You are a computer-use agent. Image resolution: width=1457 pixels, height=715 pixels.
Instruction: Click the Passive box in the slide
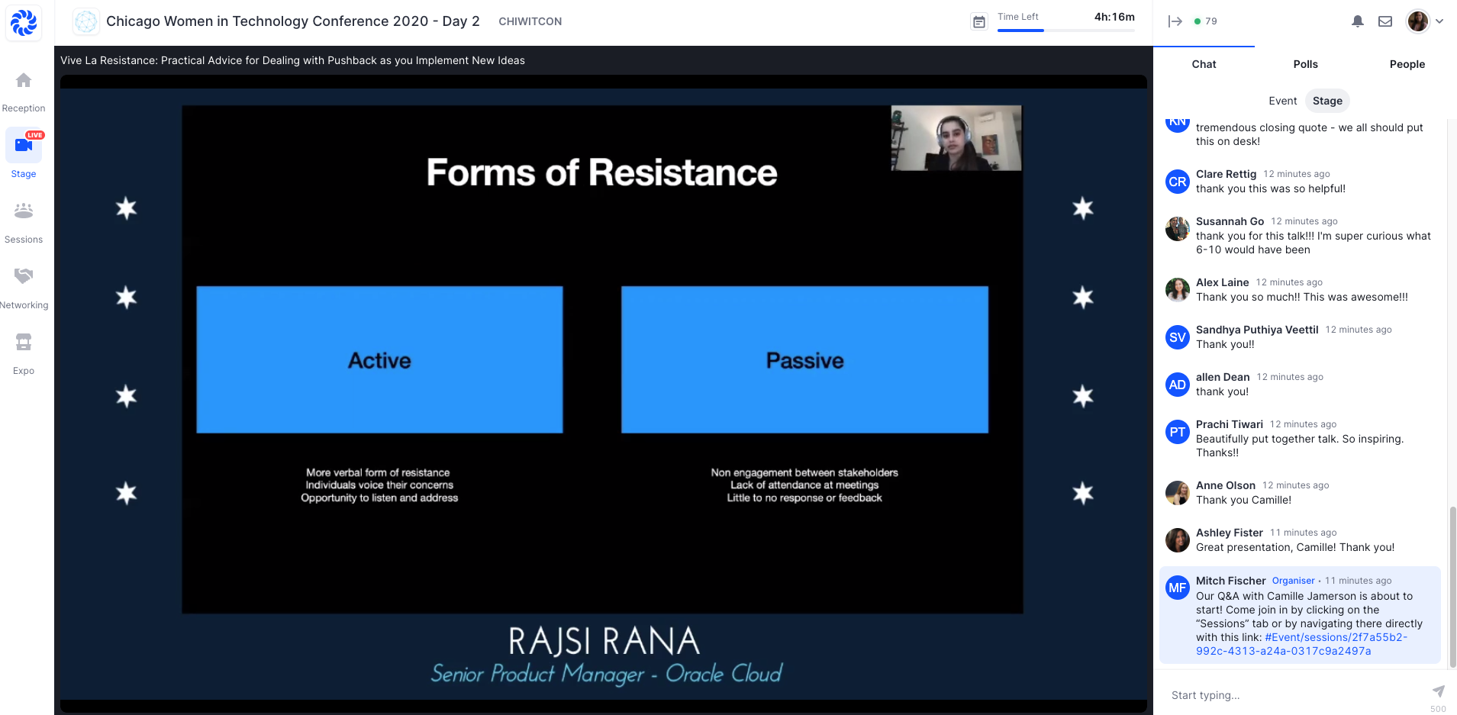click(804, 359)
